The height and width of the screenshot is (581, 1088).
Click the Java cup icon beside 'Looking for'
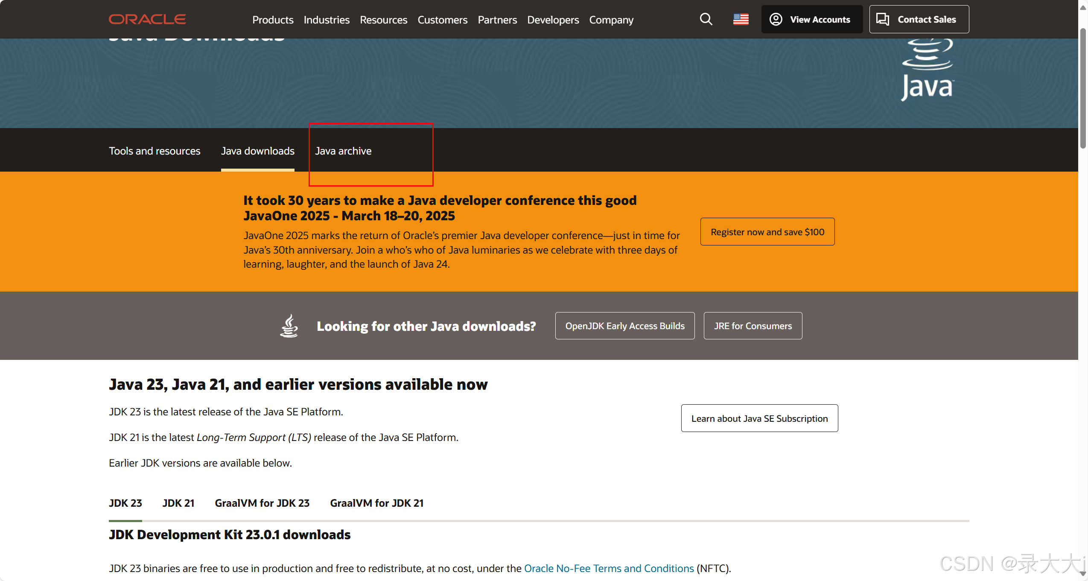point(289,326)
